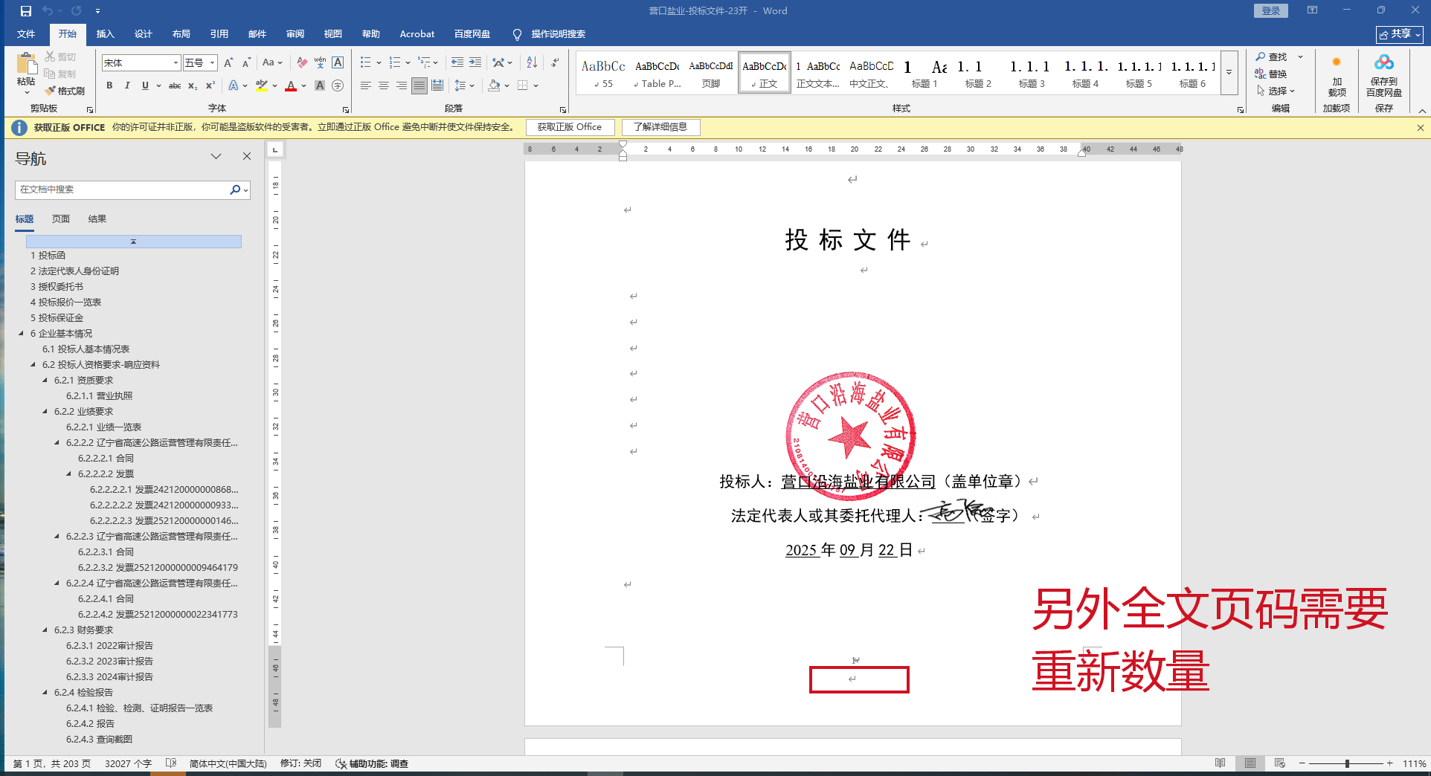The width and height of the screenshot is (1431, 776).
Task: Align paragraph text to the left
Action: [366, 85]
